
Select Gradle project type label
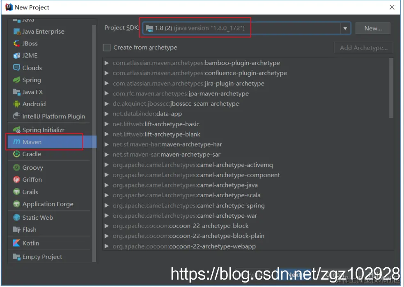32,154
